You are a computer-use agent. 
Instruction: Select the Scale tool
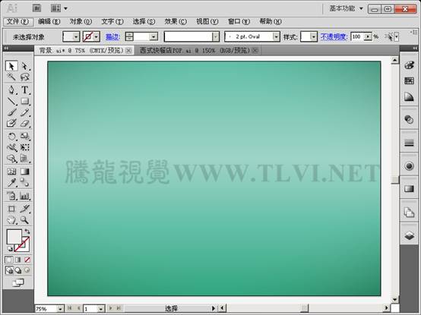(25, 137)
